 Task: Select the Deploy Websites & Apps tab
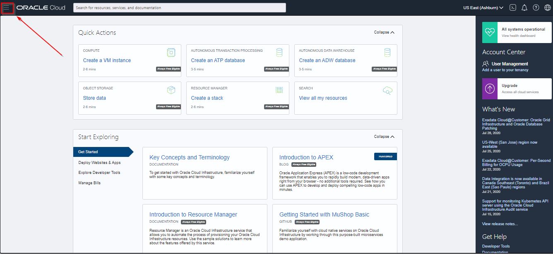pyautogui.click(x=99, y=163)
